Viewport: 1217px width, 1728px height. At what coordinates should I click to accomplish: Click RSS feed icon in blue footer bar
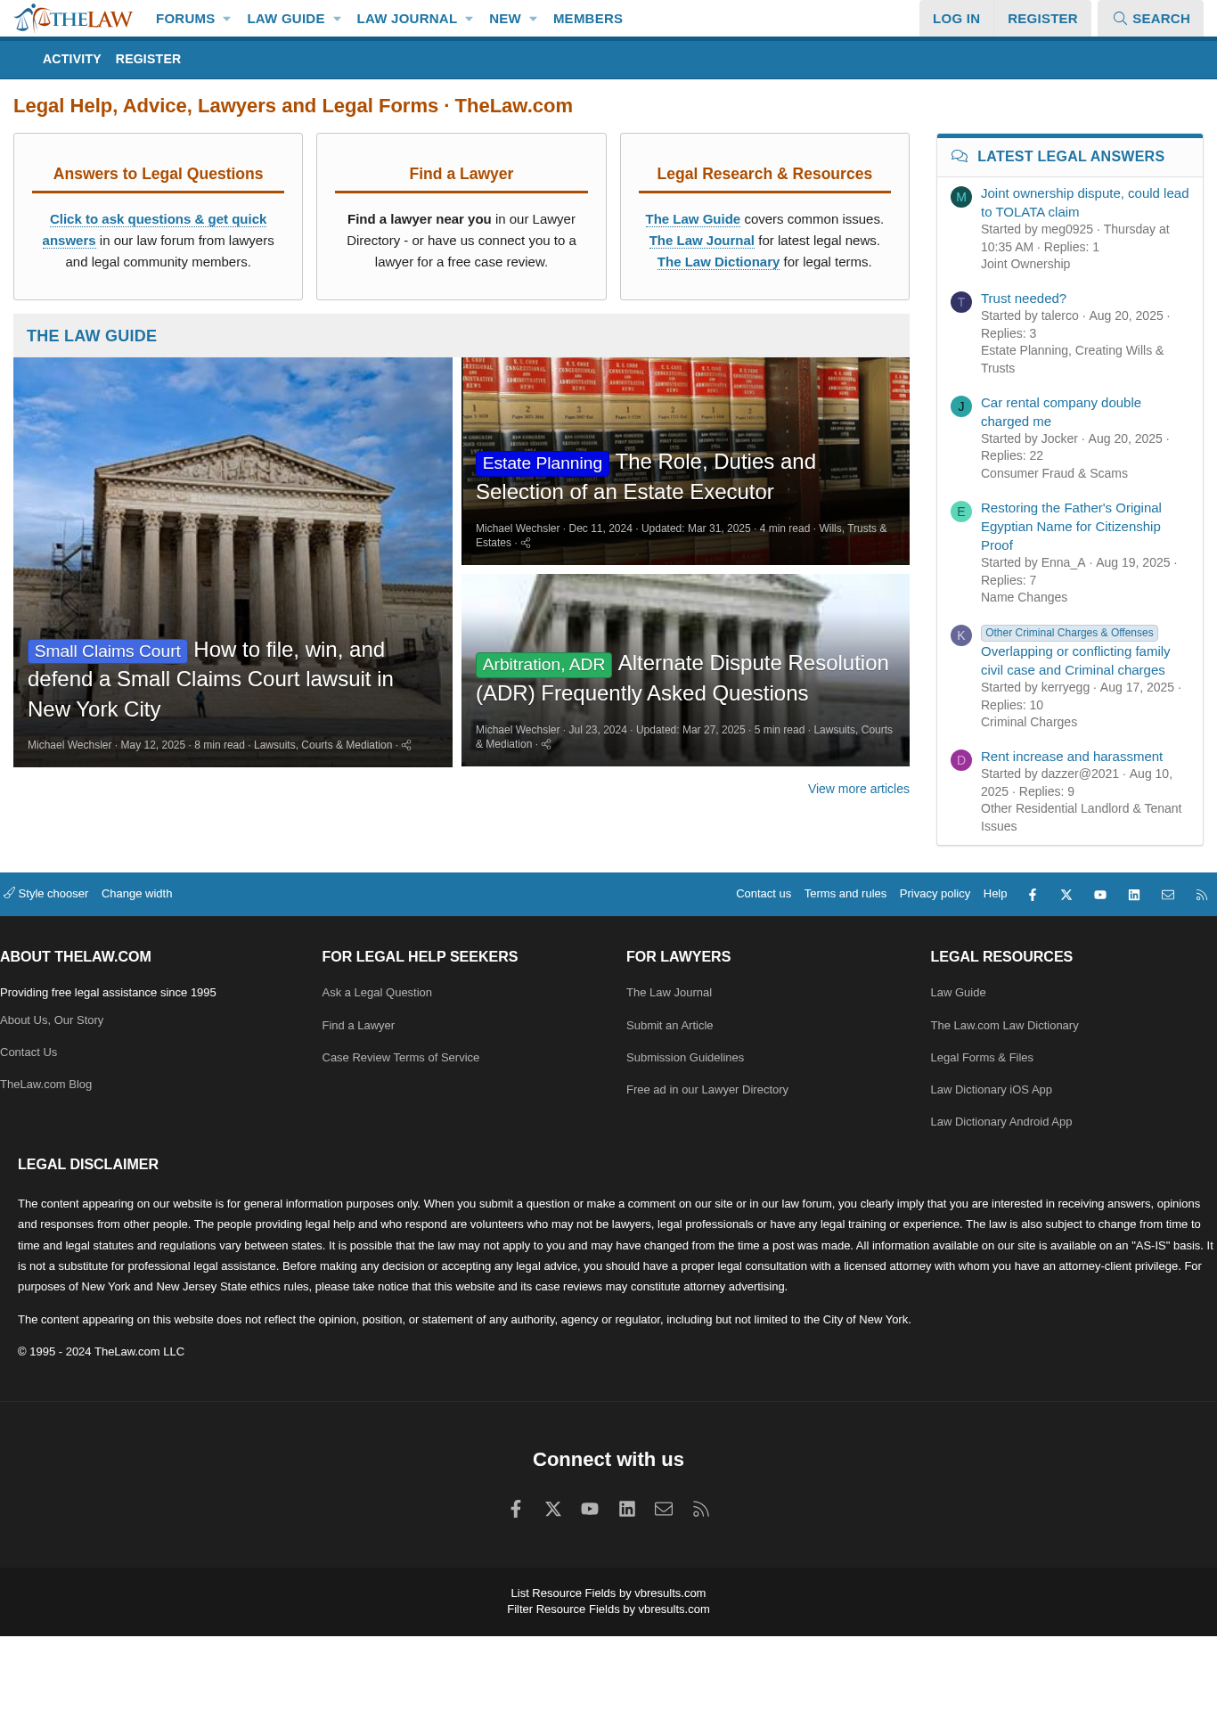click(1202, 895)
